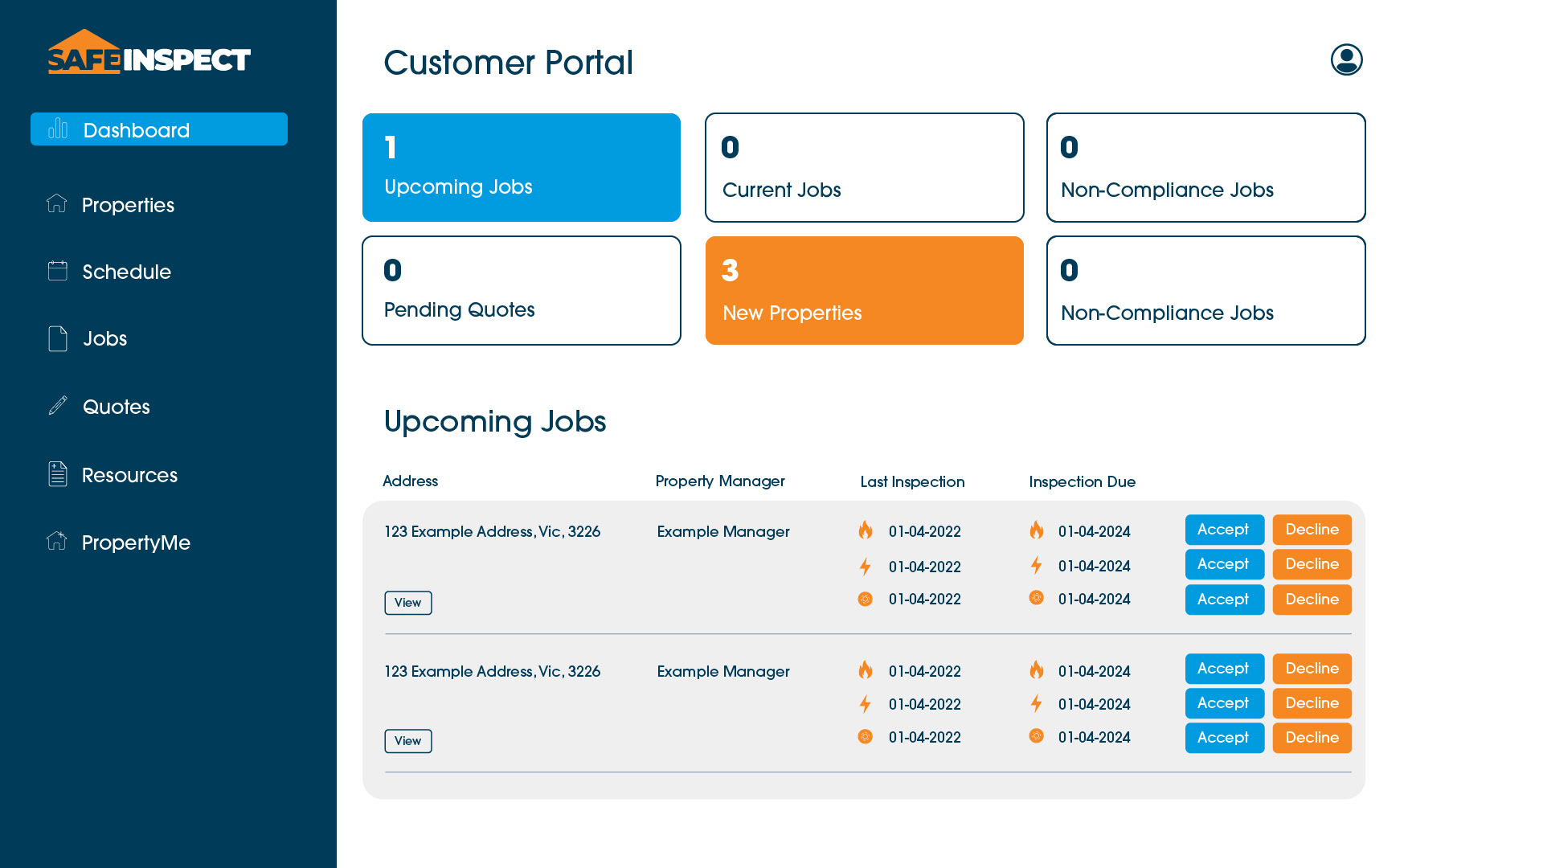Select the Current Jobs card

[x=864, y=167]
